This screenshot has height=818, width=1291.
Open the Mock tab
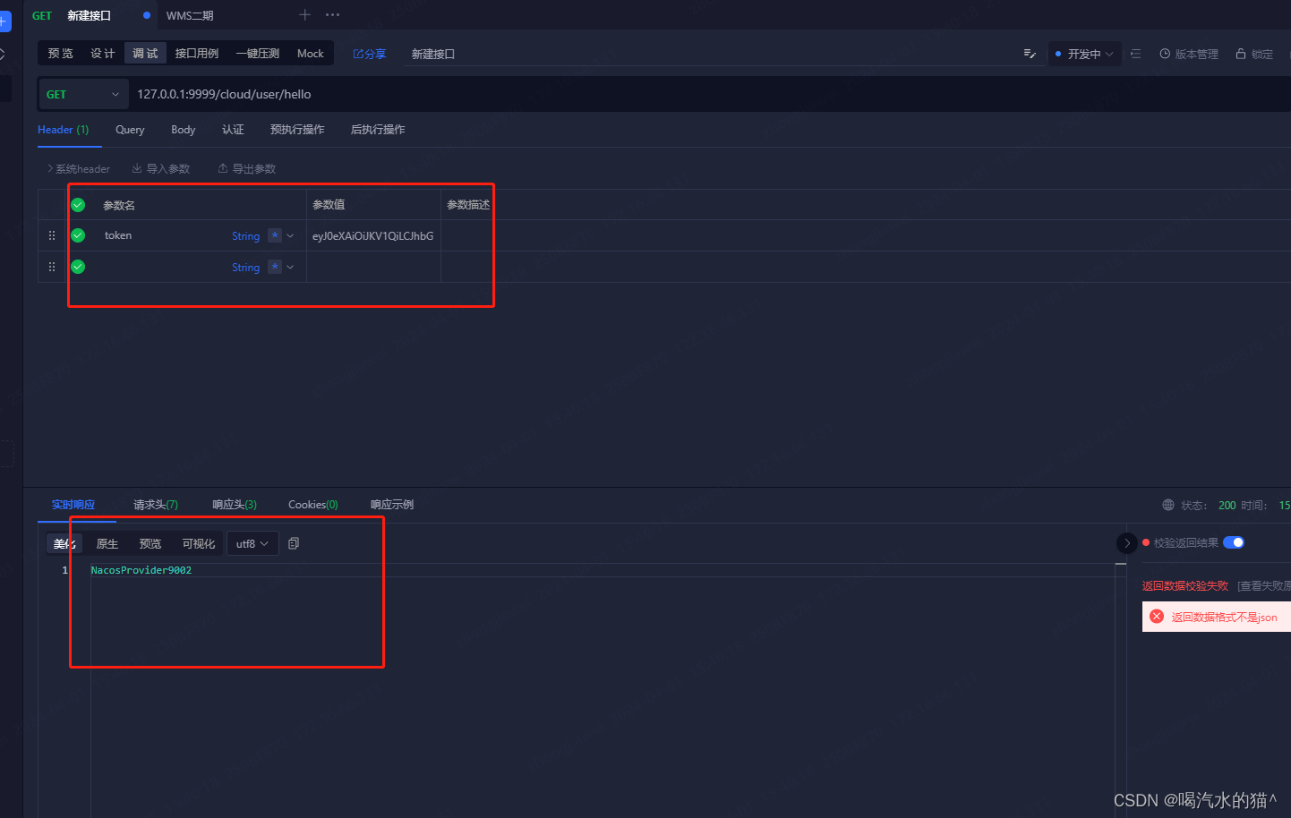tap(311, 54)
